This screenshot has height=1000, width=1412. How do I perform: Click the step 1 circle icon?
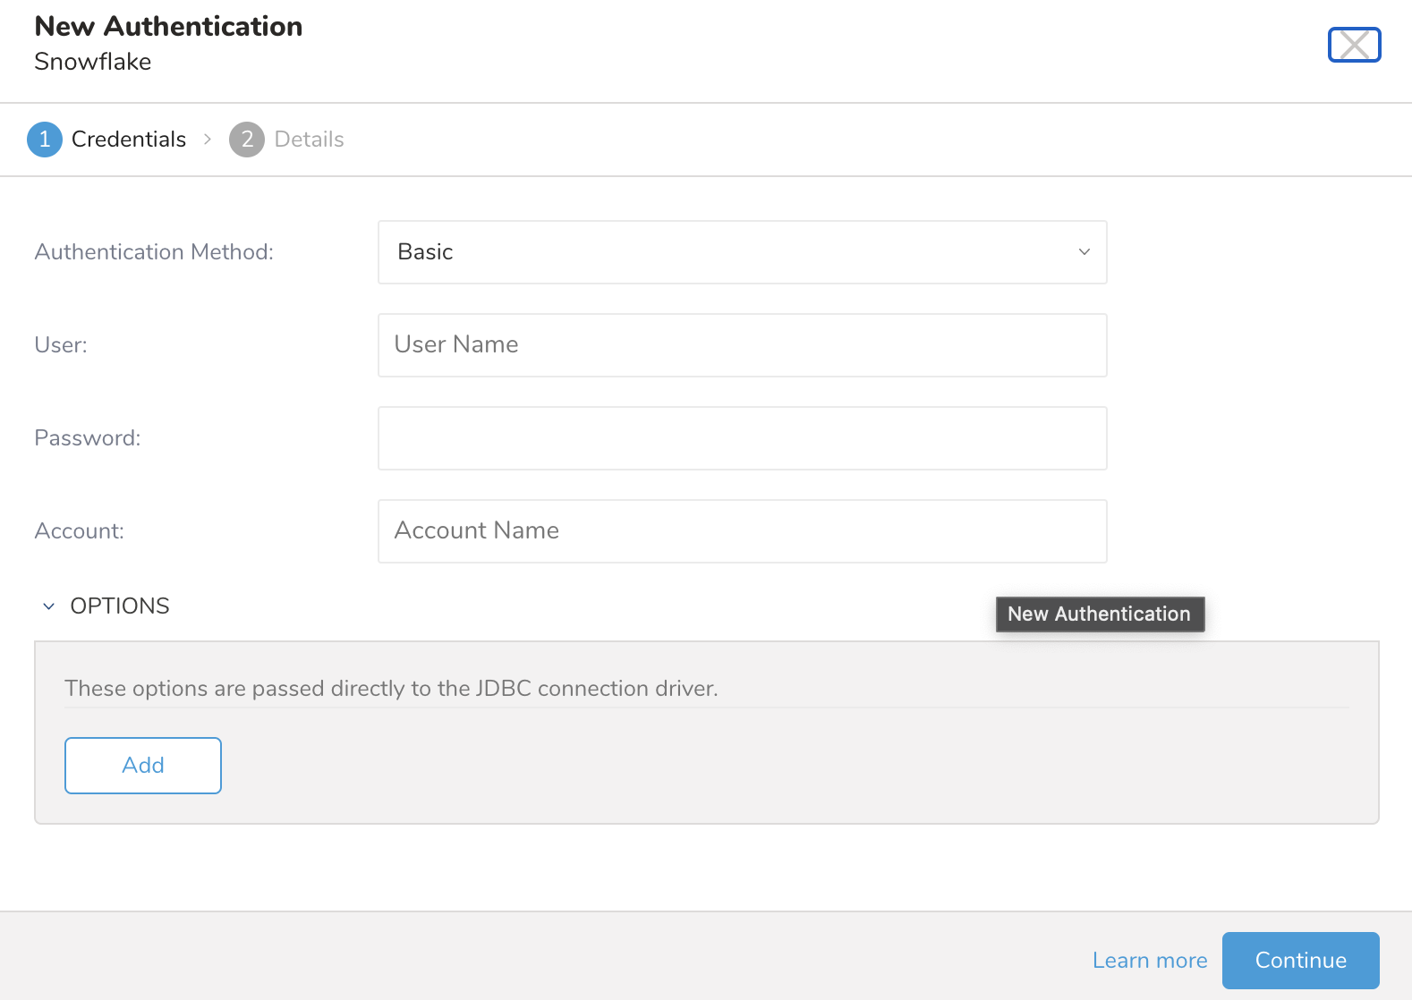pos(45,140)
